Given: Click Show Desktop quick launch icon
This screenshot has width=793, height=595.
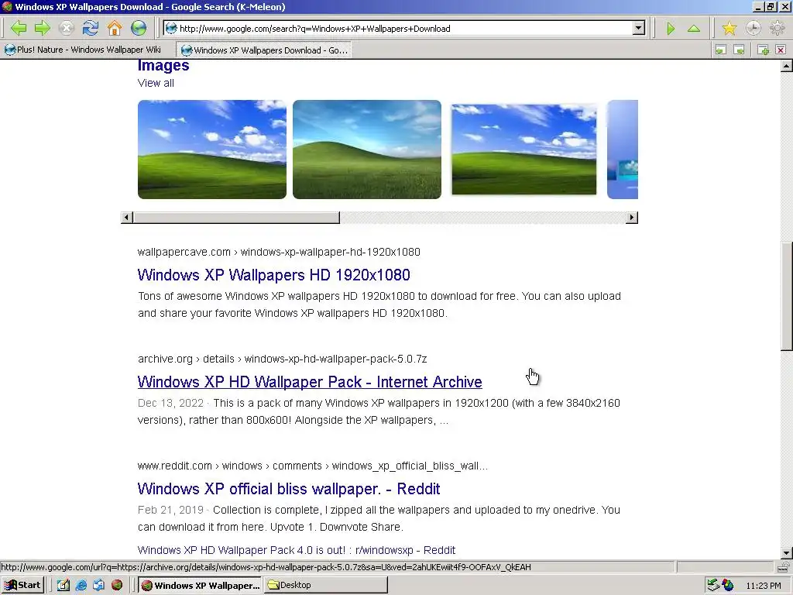Looking at the screenshot, I should (98, 585).
